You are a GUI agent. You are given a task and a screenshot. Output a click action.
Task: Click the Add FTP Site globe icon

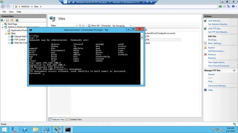click(x=205, y=28)
